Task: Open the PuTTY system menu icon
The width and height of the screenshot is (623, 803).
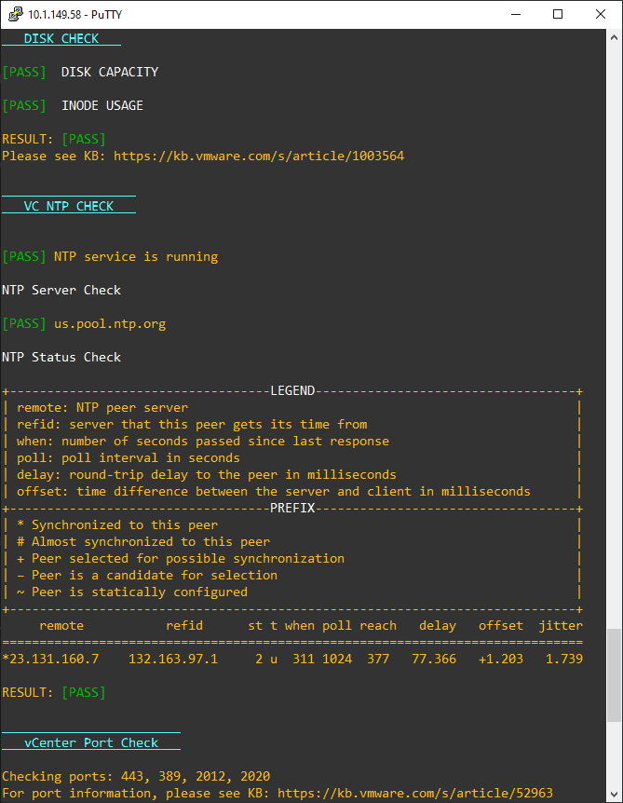Action: pos(12,14)
